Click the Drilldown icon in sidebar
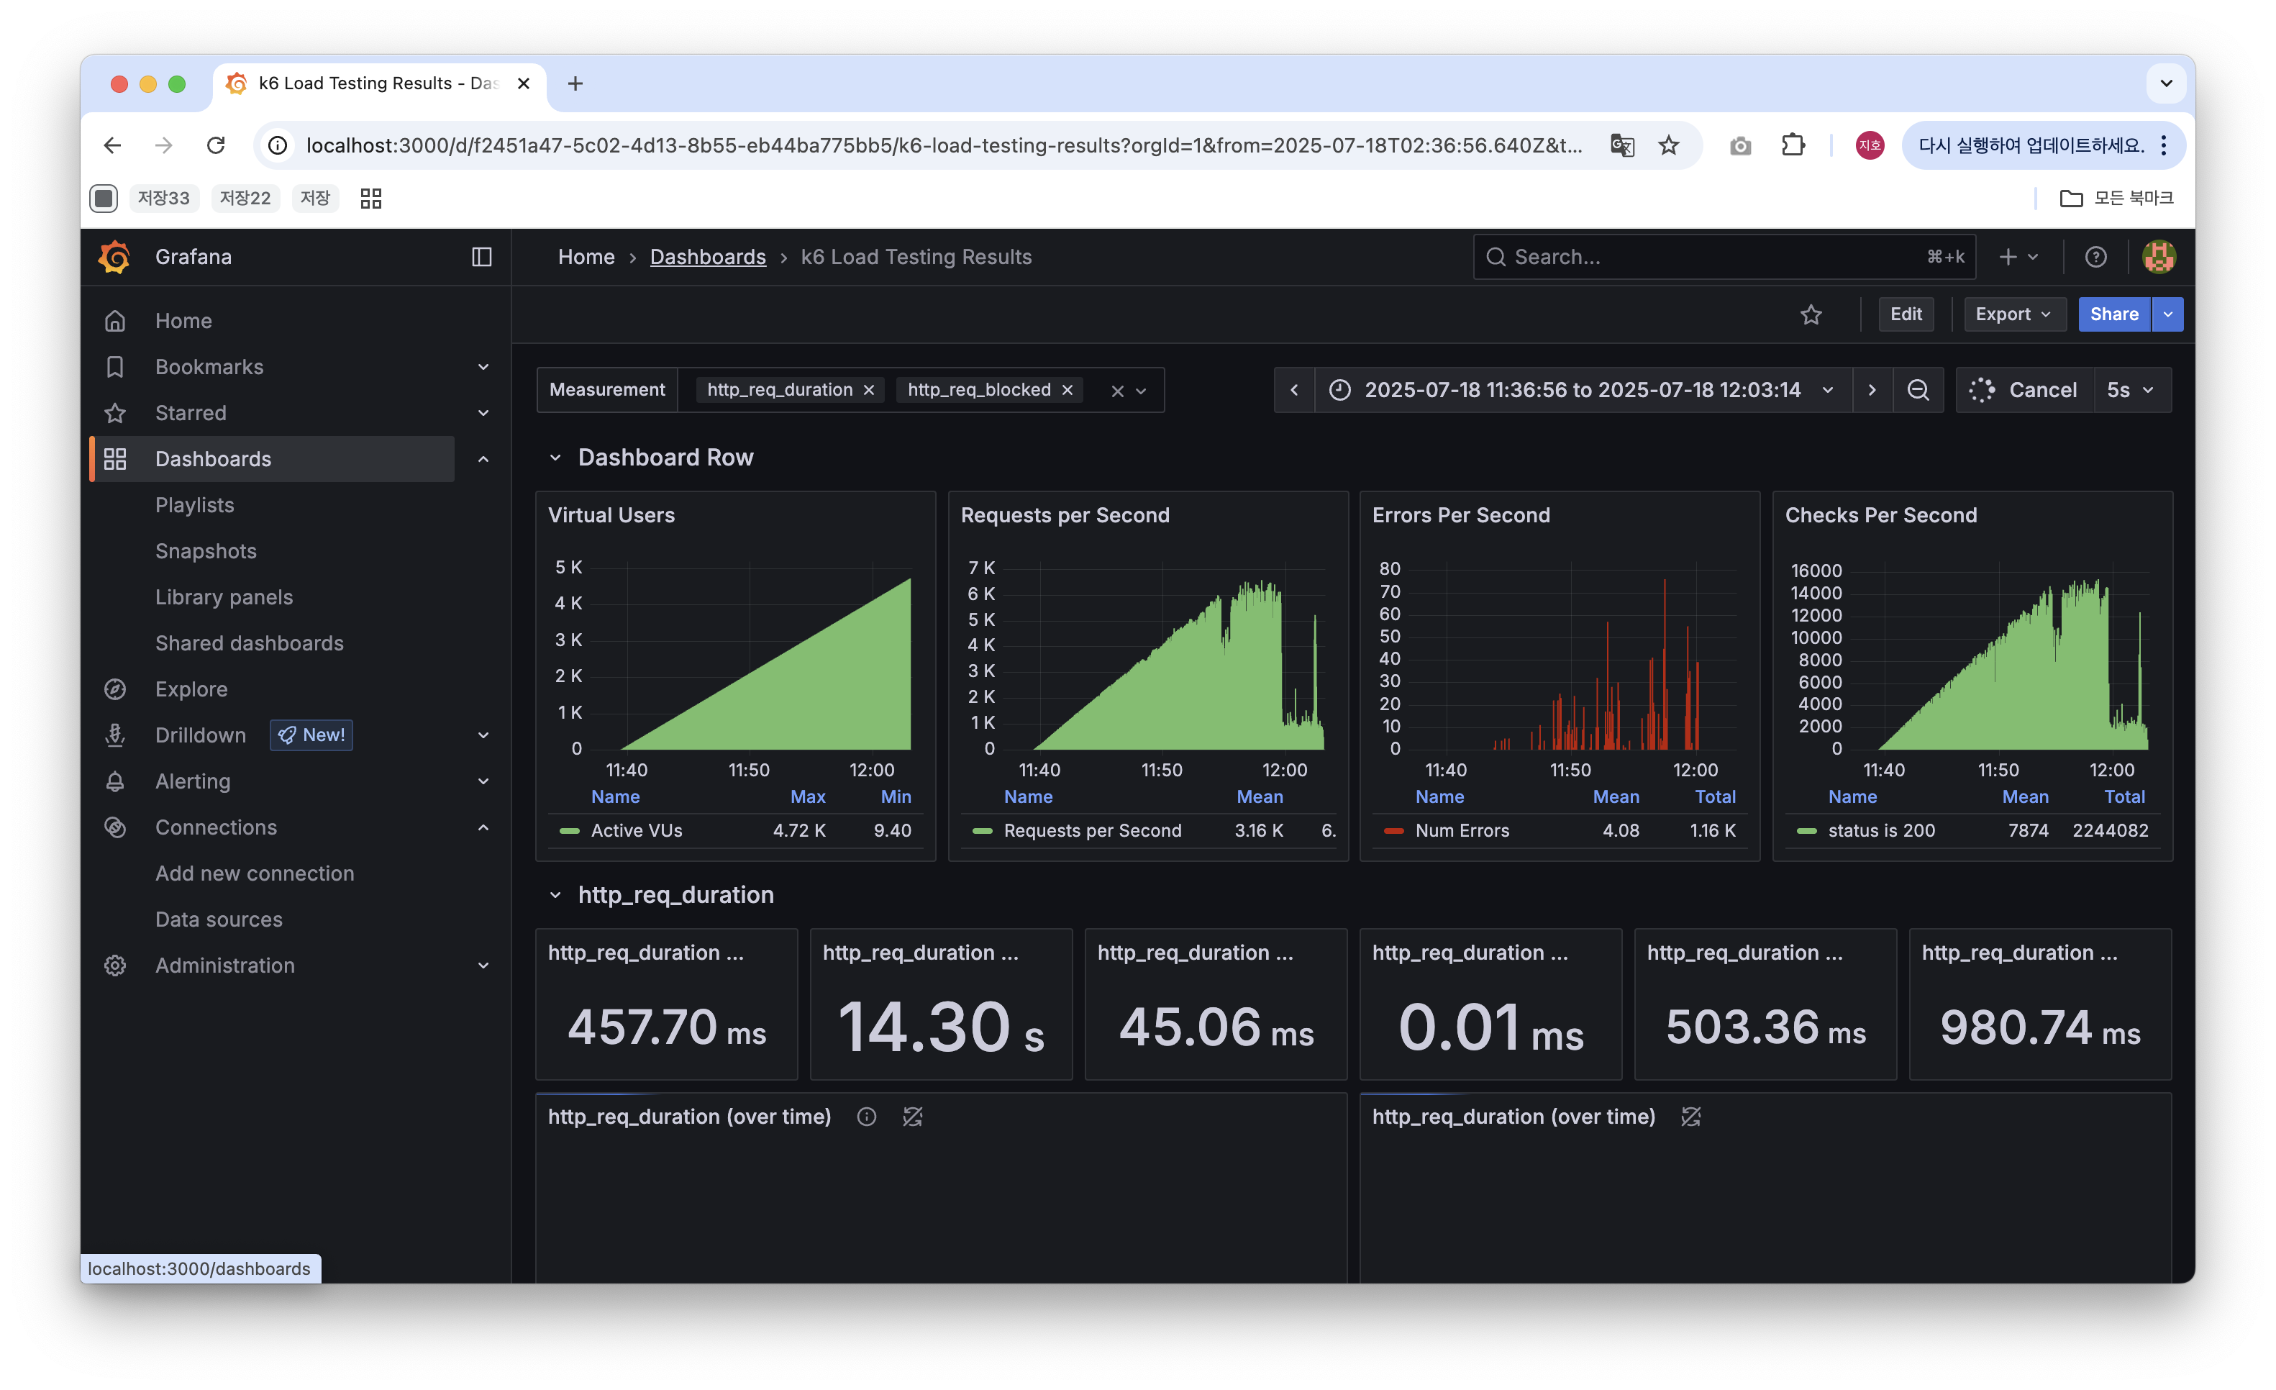This screenshot has width=2276, height=1390. point(114,735)
